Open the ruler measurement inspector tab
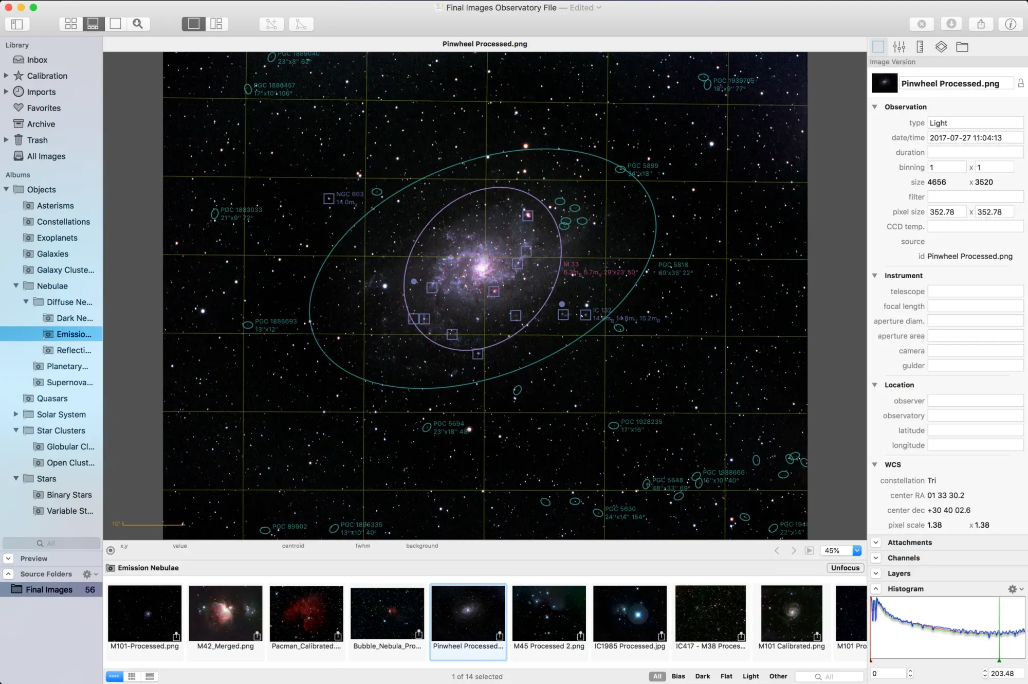 (x=920, y=47)
